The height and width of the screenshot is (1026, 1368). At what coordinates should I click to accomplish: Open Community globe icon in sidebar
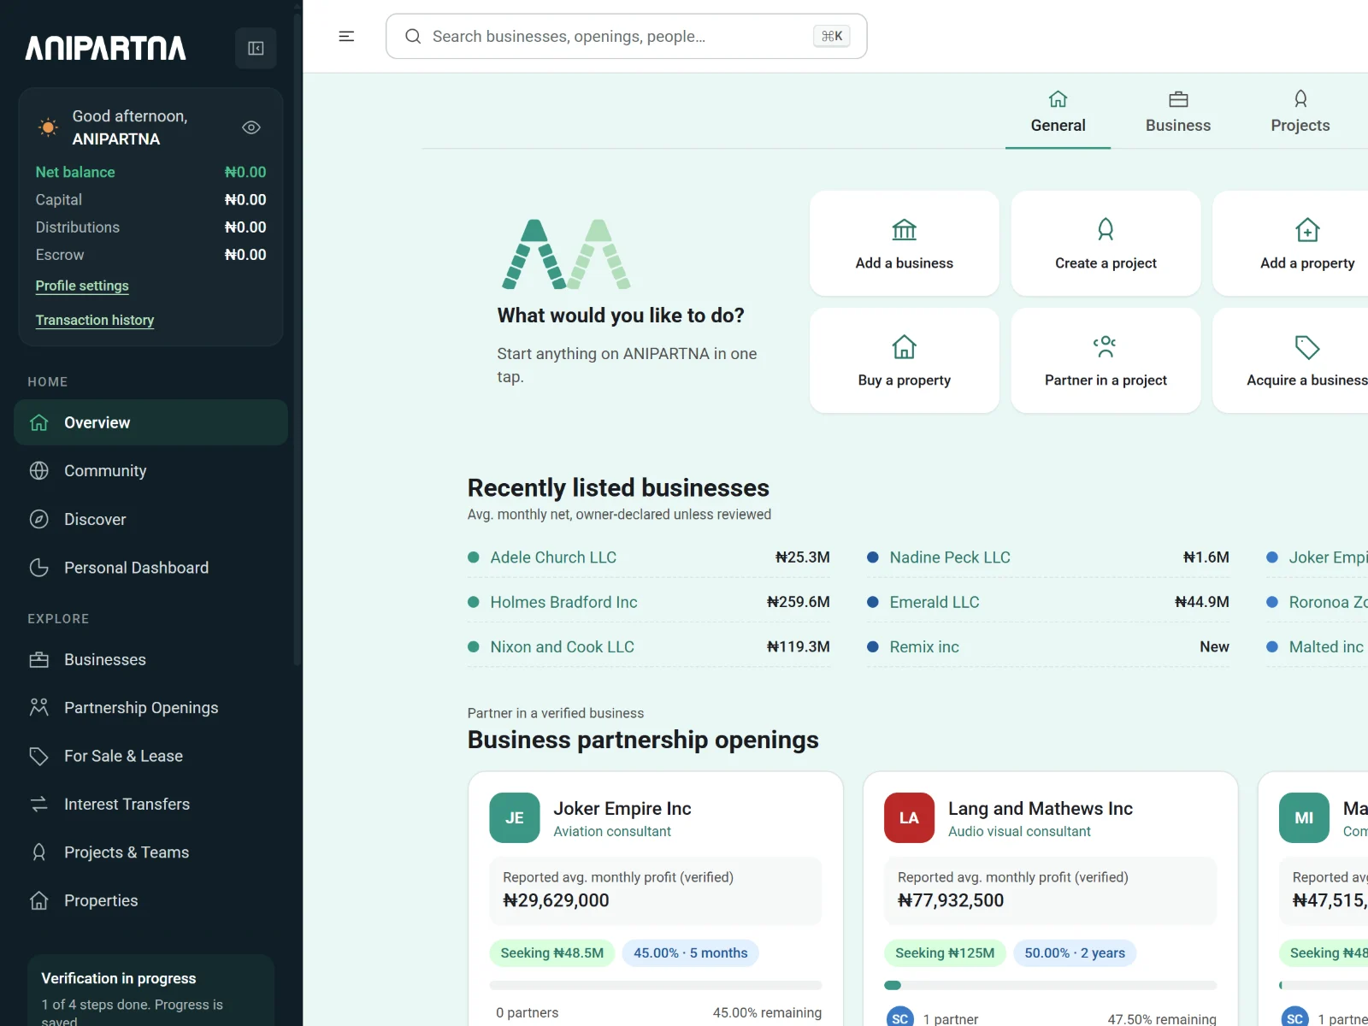click(x=39, y=471)
